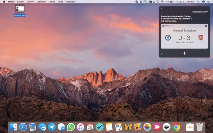Open Calendar showing 28 in Dock

click(90, 127)
